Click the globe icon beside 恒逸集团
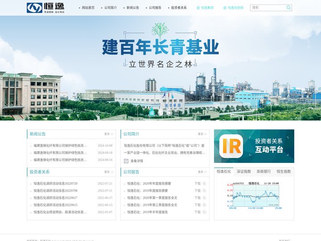The width and height of the screenshot is (321, 241). (198, 8)
